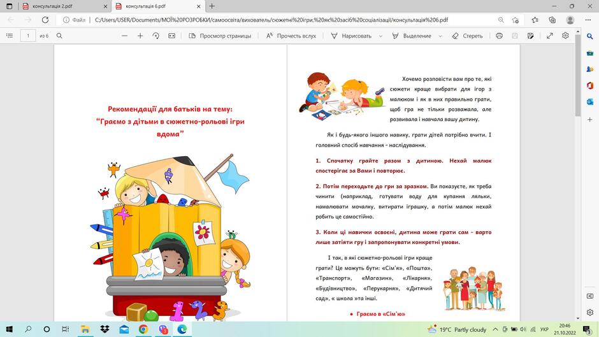Toggle fit to page width
The height and width of the screenshot is (337, 599).
click(x=171, y=36)
